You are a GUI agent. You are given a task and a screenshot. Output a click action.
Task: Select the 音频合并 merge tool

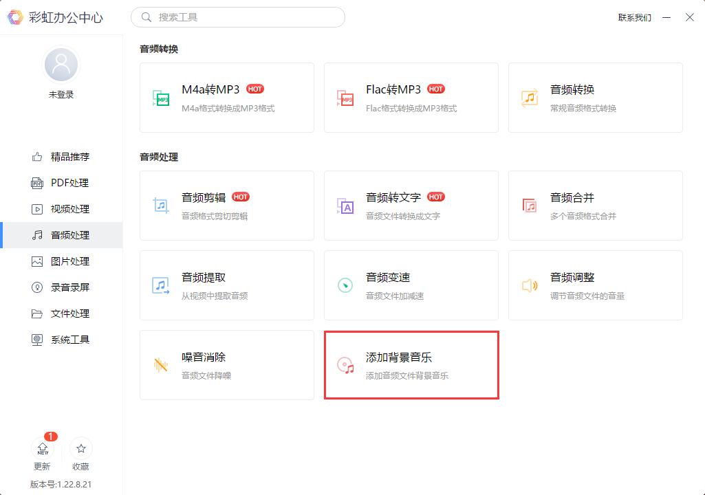coord(595,205)
